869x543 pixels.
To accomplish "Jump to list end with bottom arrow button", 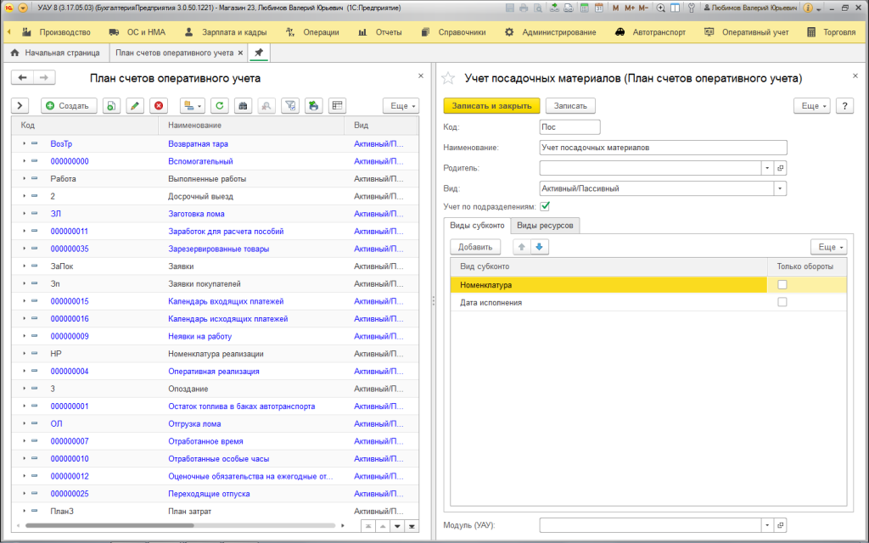I will [412, 526].
